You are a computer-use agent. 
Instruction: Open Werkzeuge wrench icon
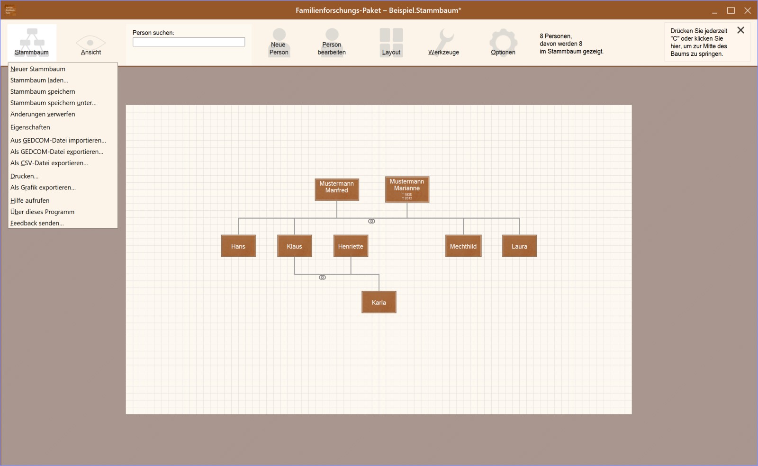tap(443, 38)
